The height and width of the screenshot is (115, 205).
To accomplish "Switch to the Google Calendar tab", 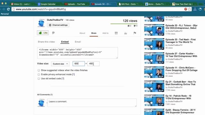I will 48,4.
